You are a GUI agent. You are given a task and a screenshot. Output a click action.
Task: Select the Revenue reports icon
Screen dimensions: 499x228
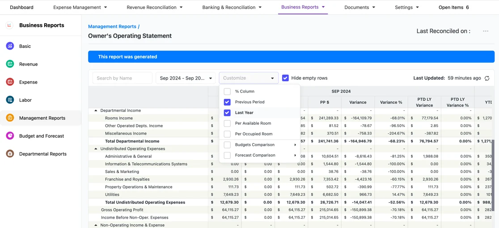[10, 64]
